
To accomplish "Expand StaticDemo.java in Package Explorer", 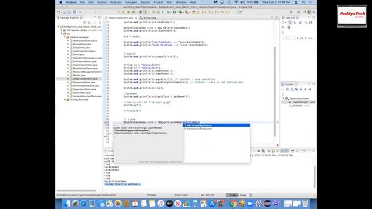I will (68, 93).
